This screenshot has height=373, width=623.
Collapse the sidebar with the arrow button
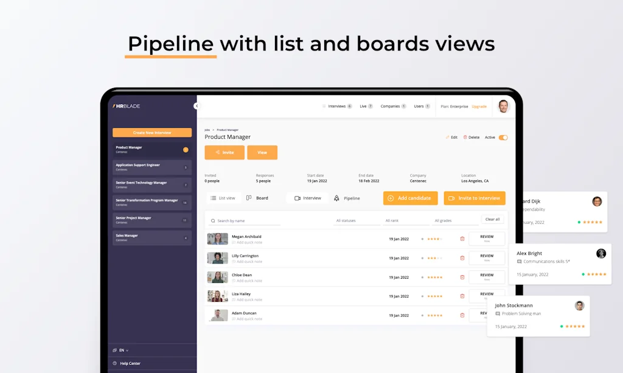196,106
